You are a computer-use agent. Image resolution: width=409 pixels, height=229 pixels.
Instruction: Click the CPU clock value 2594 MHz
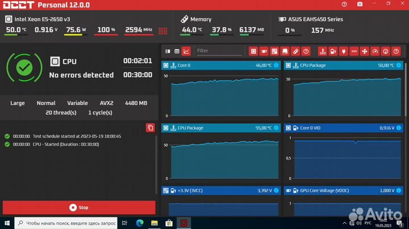pyautogui.click(x=139, y=29)
